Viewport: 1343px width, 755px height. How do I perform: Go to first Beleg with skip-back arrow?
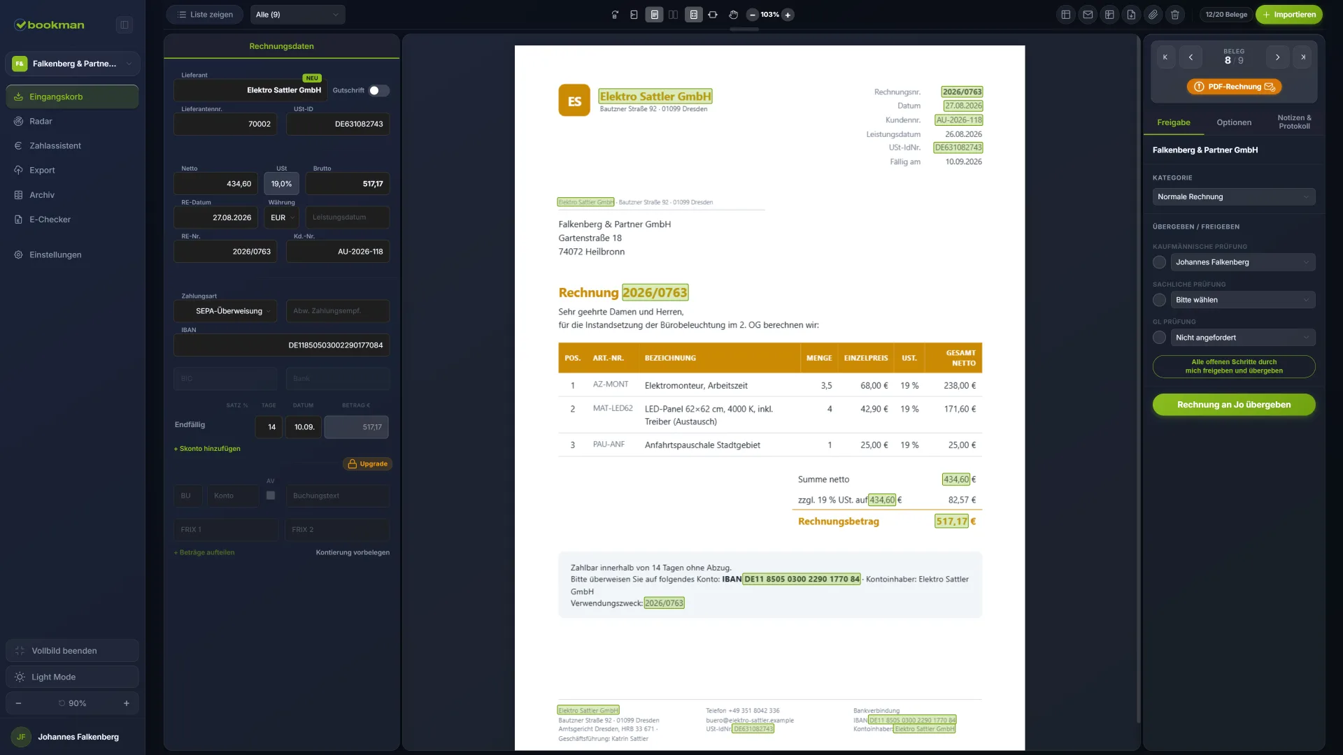[x=1165, y=57]
